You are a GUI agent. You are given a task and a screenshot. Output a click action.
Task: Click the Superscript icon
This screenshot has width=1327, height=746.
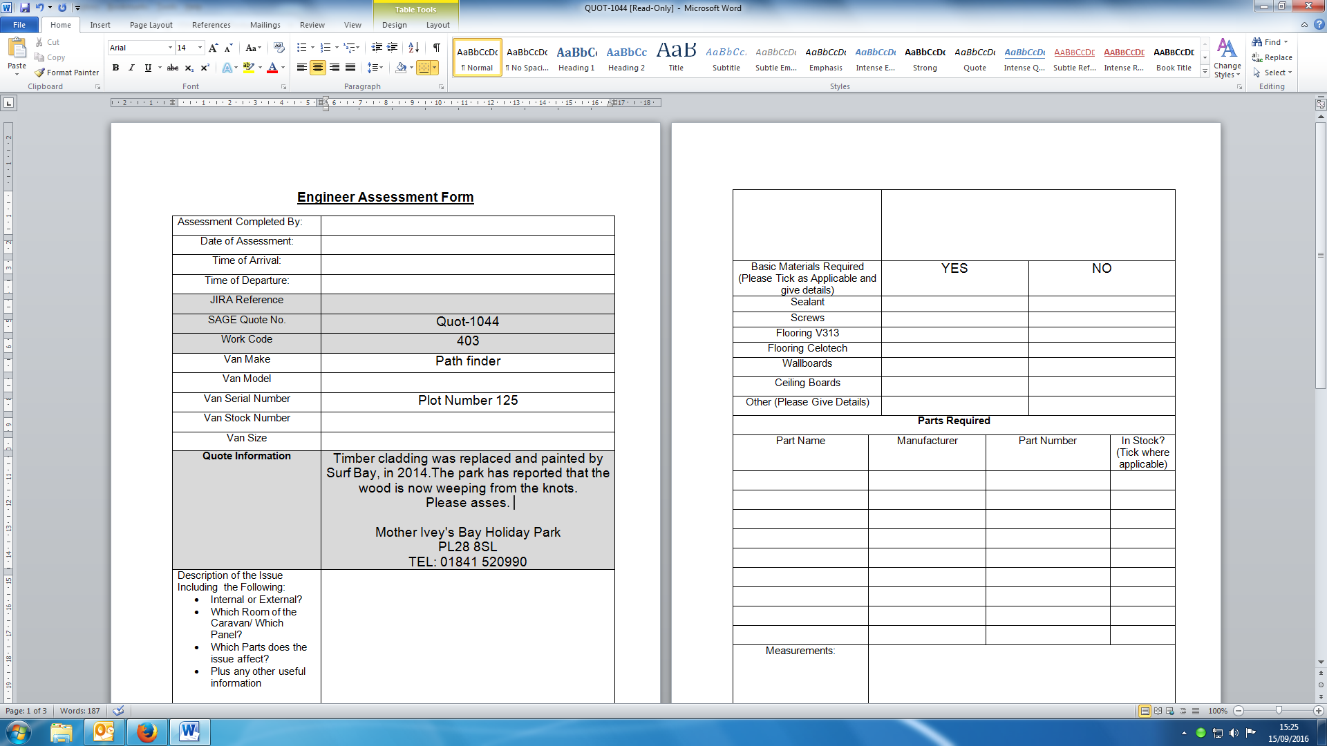(205, 68)
